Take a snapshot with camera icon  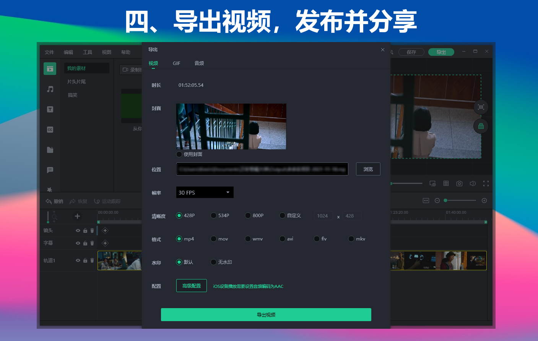459,183
